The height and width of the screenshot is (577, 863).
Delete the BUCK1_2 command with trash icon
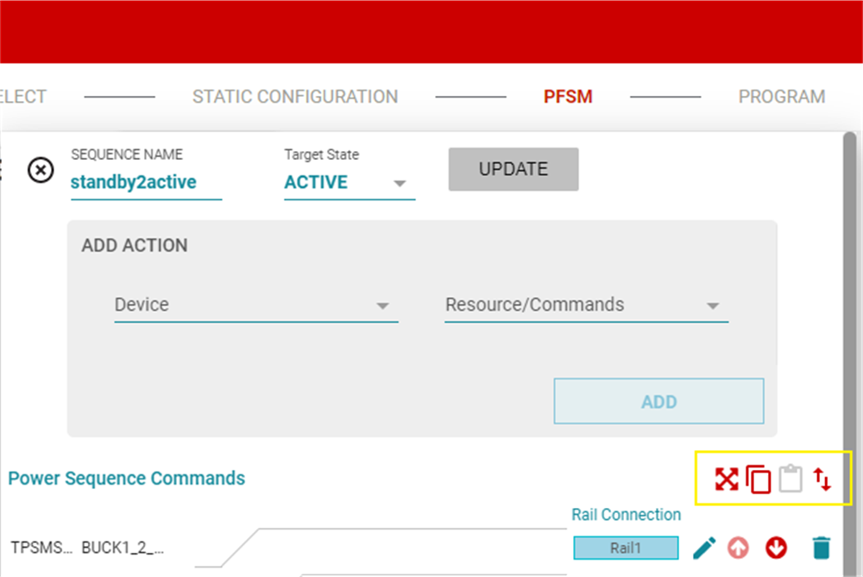(822, 548)
